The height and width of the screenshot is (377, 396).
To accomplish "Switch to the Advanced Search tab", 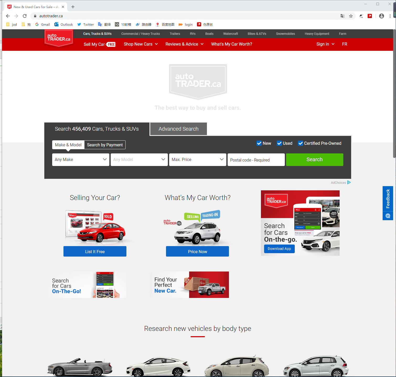I will pos(178,129).
